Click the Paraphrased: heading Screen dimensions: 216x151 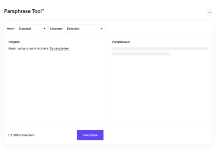[x=121, y=42]
